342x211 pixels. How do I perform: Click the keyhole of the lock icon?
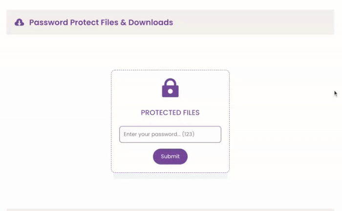(x=170, y=91)
